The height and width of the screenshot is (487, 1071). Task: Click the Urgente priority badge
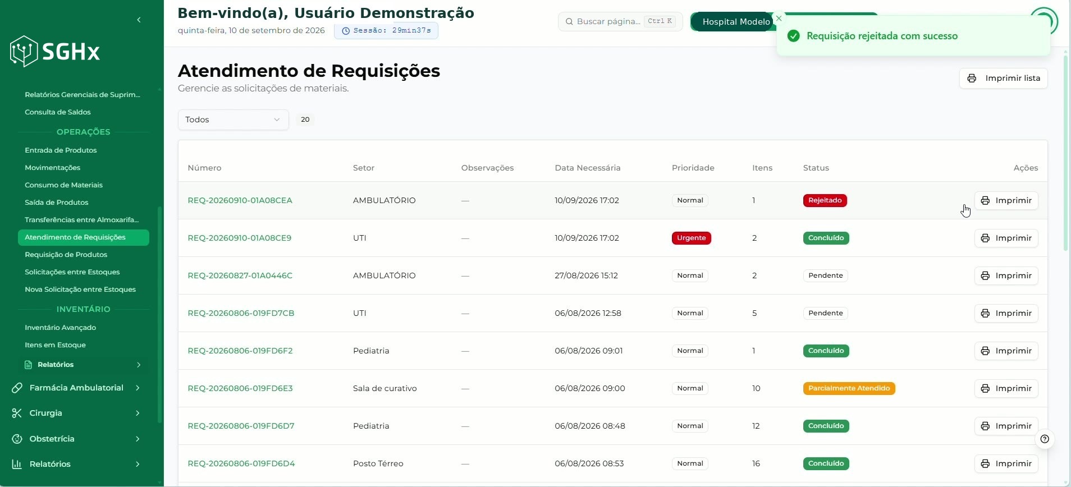691,238
